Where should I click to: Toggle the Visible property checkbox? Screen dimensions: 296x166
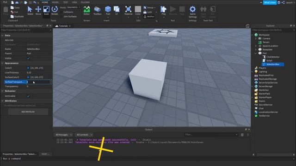28,59
